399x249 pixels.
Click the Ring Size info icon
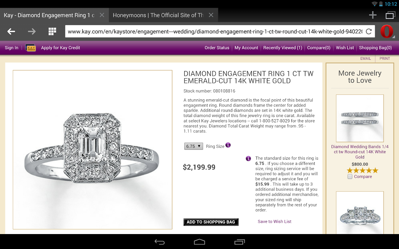click(228, 145)
